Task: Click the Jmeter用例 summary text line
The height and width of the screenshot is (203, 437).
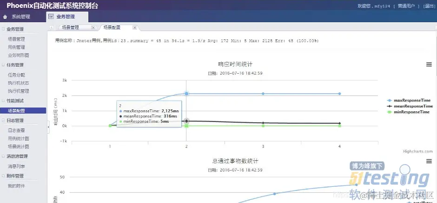Action: click(x=187, y=41)
